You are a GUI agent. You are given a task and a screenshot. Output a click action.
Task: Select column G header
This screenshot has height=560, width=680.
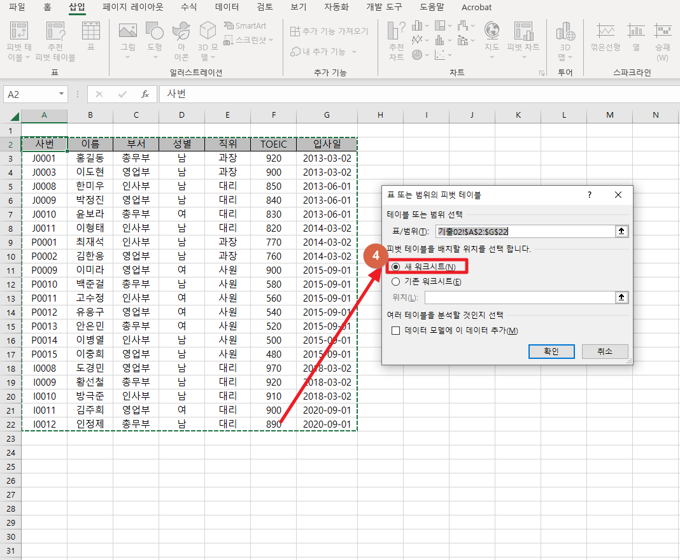coord(327,115)
